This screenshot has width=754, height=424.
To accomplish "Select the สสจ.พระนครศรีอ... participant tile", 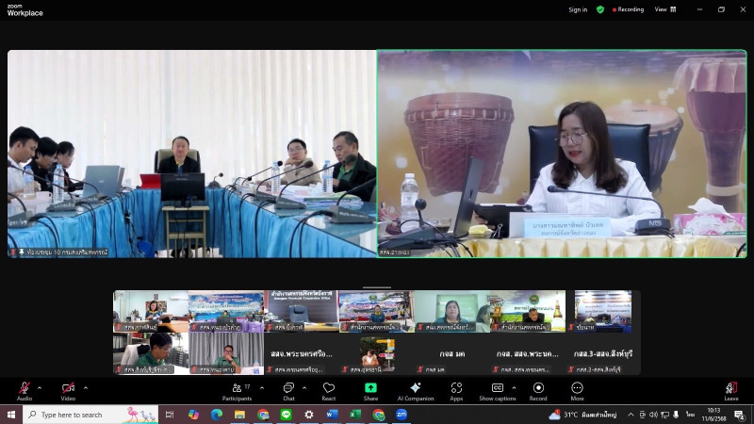I will [x=302, y=354].
